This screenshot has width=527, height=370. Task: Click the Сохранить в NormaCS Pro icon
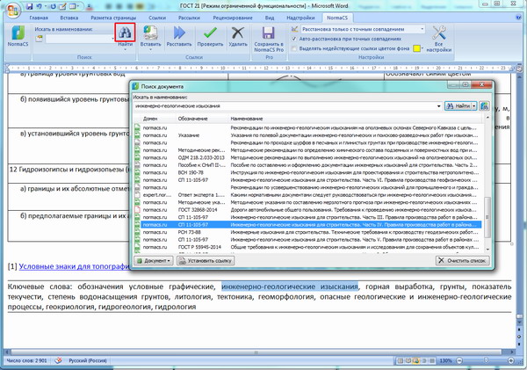270,33
